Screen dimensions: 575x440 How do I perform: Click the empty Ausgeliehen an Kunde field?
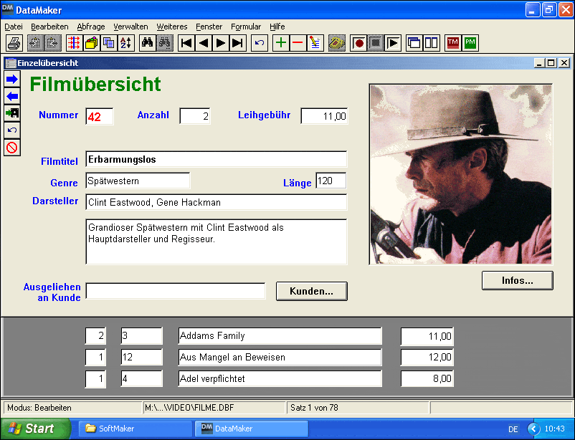click(x=176, y=291)
